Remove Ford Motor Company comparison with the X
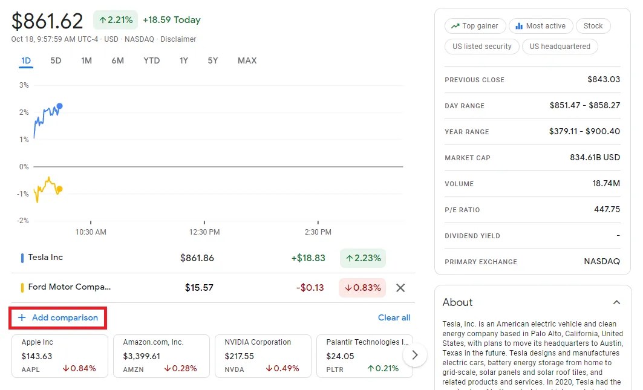Image resolution: width=643 pixels, height=390 pixels. 400,288
